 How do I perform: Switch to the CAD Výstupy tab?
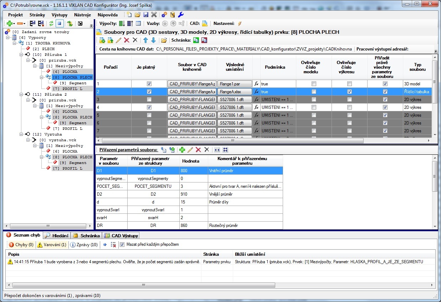121,235
